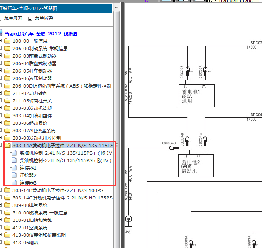Screen dimensions: 262x248
Task: Click the tree panel scroll-up arrow
Action: click(117, 7)
